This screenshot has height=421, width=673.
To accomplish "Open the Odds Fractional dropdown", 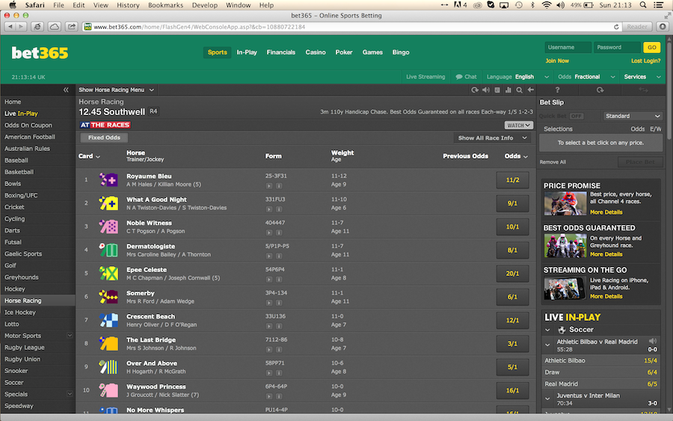I will click(586, 77).
